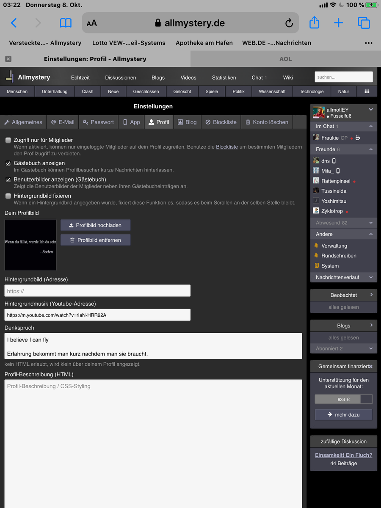Open System messages icon
Image resolution: width=381 pixels, height=508 pixels.
pos(316,266)
